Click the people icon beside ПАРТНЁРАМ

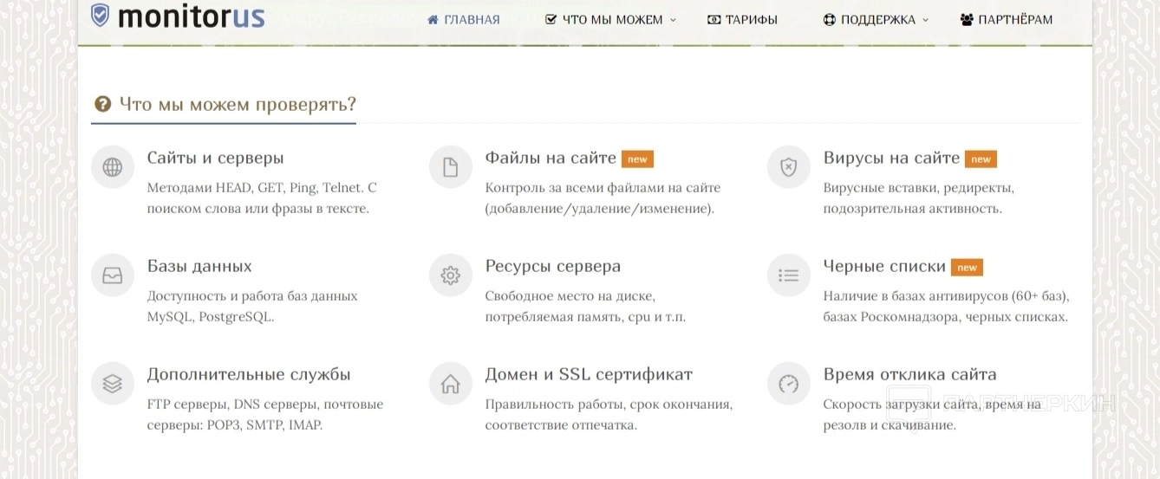967,19
